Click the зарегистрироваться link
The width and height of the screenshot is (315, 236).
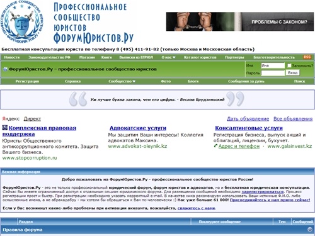(263, 191)
